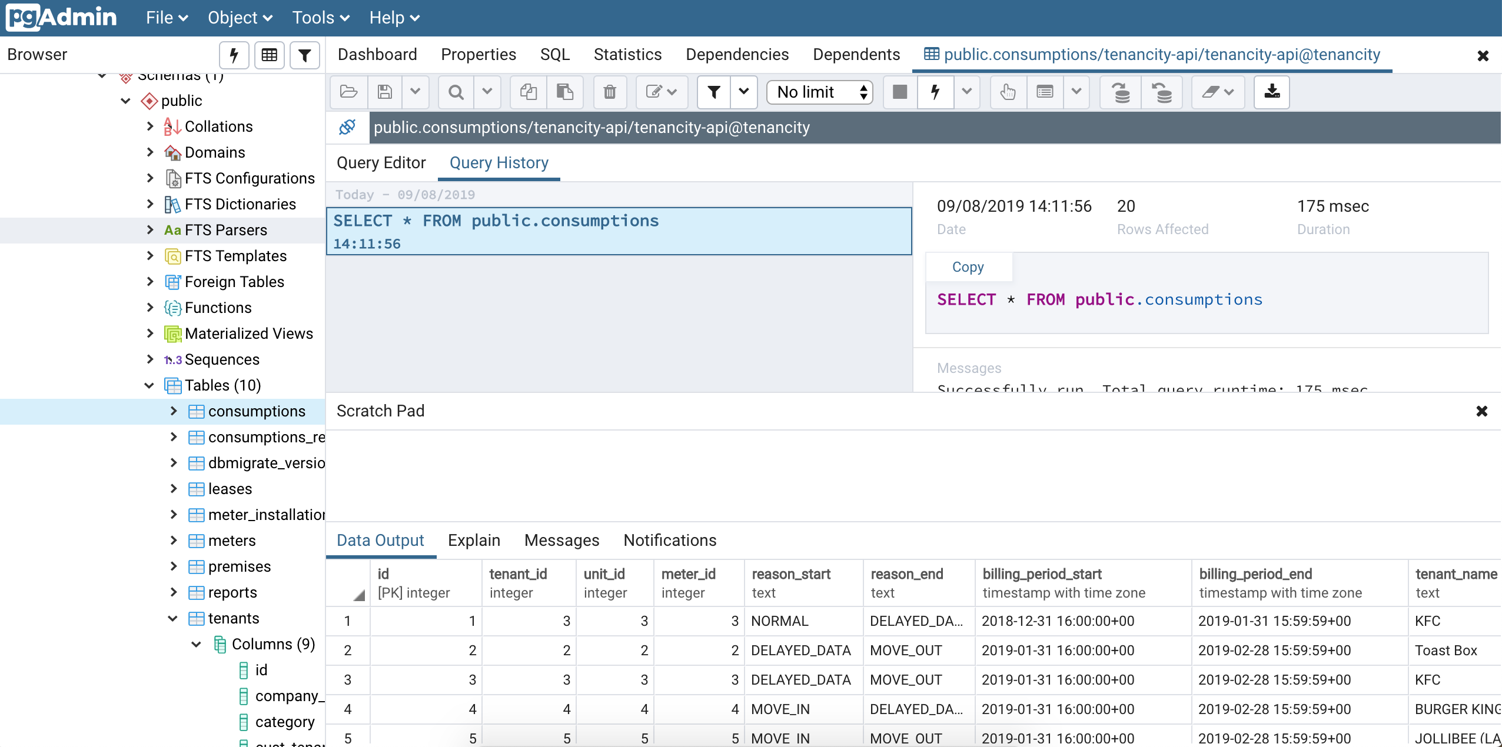Image resolution: width=1502 pixels, height=747 pixels.
Task: Click the connection status link icon
Action: coord(347,127)
